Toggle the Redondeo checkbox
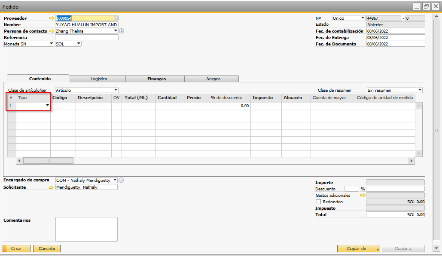The width and height of the screenshot is (442, 256). coord(318,202)
